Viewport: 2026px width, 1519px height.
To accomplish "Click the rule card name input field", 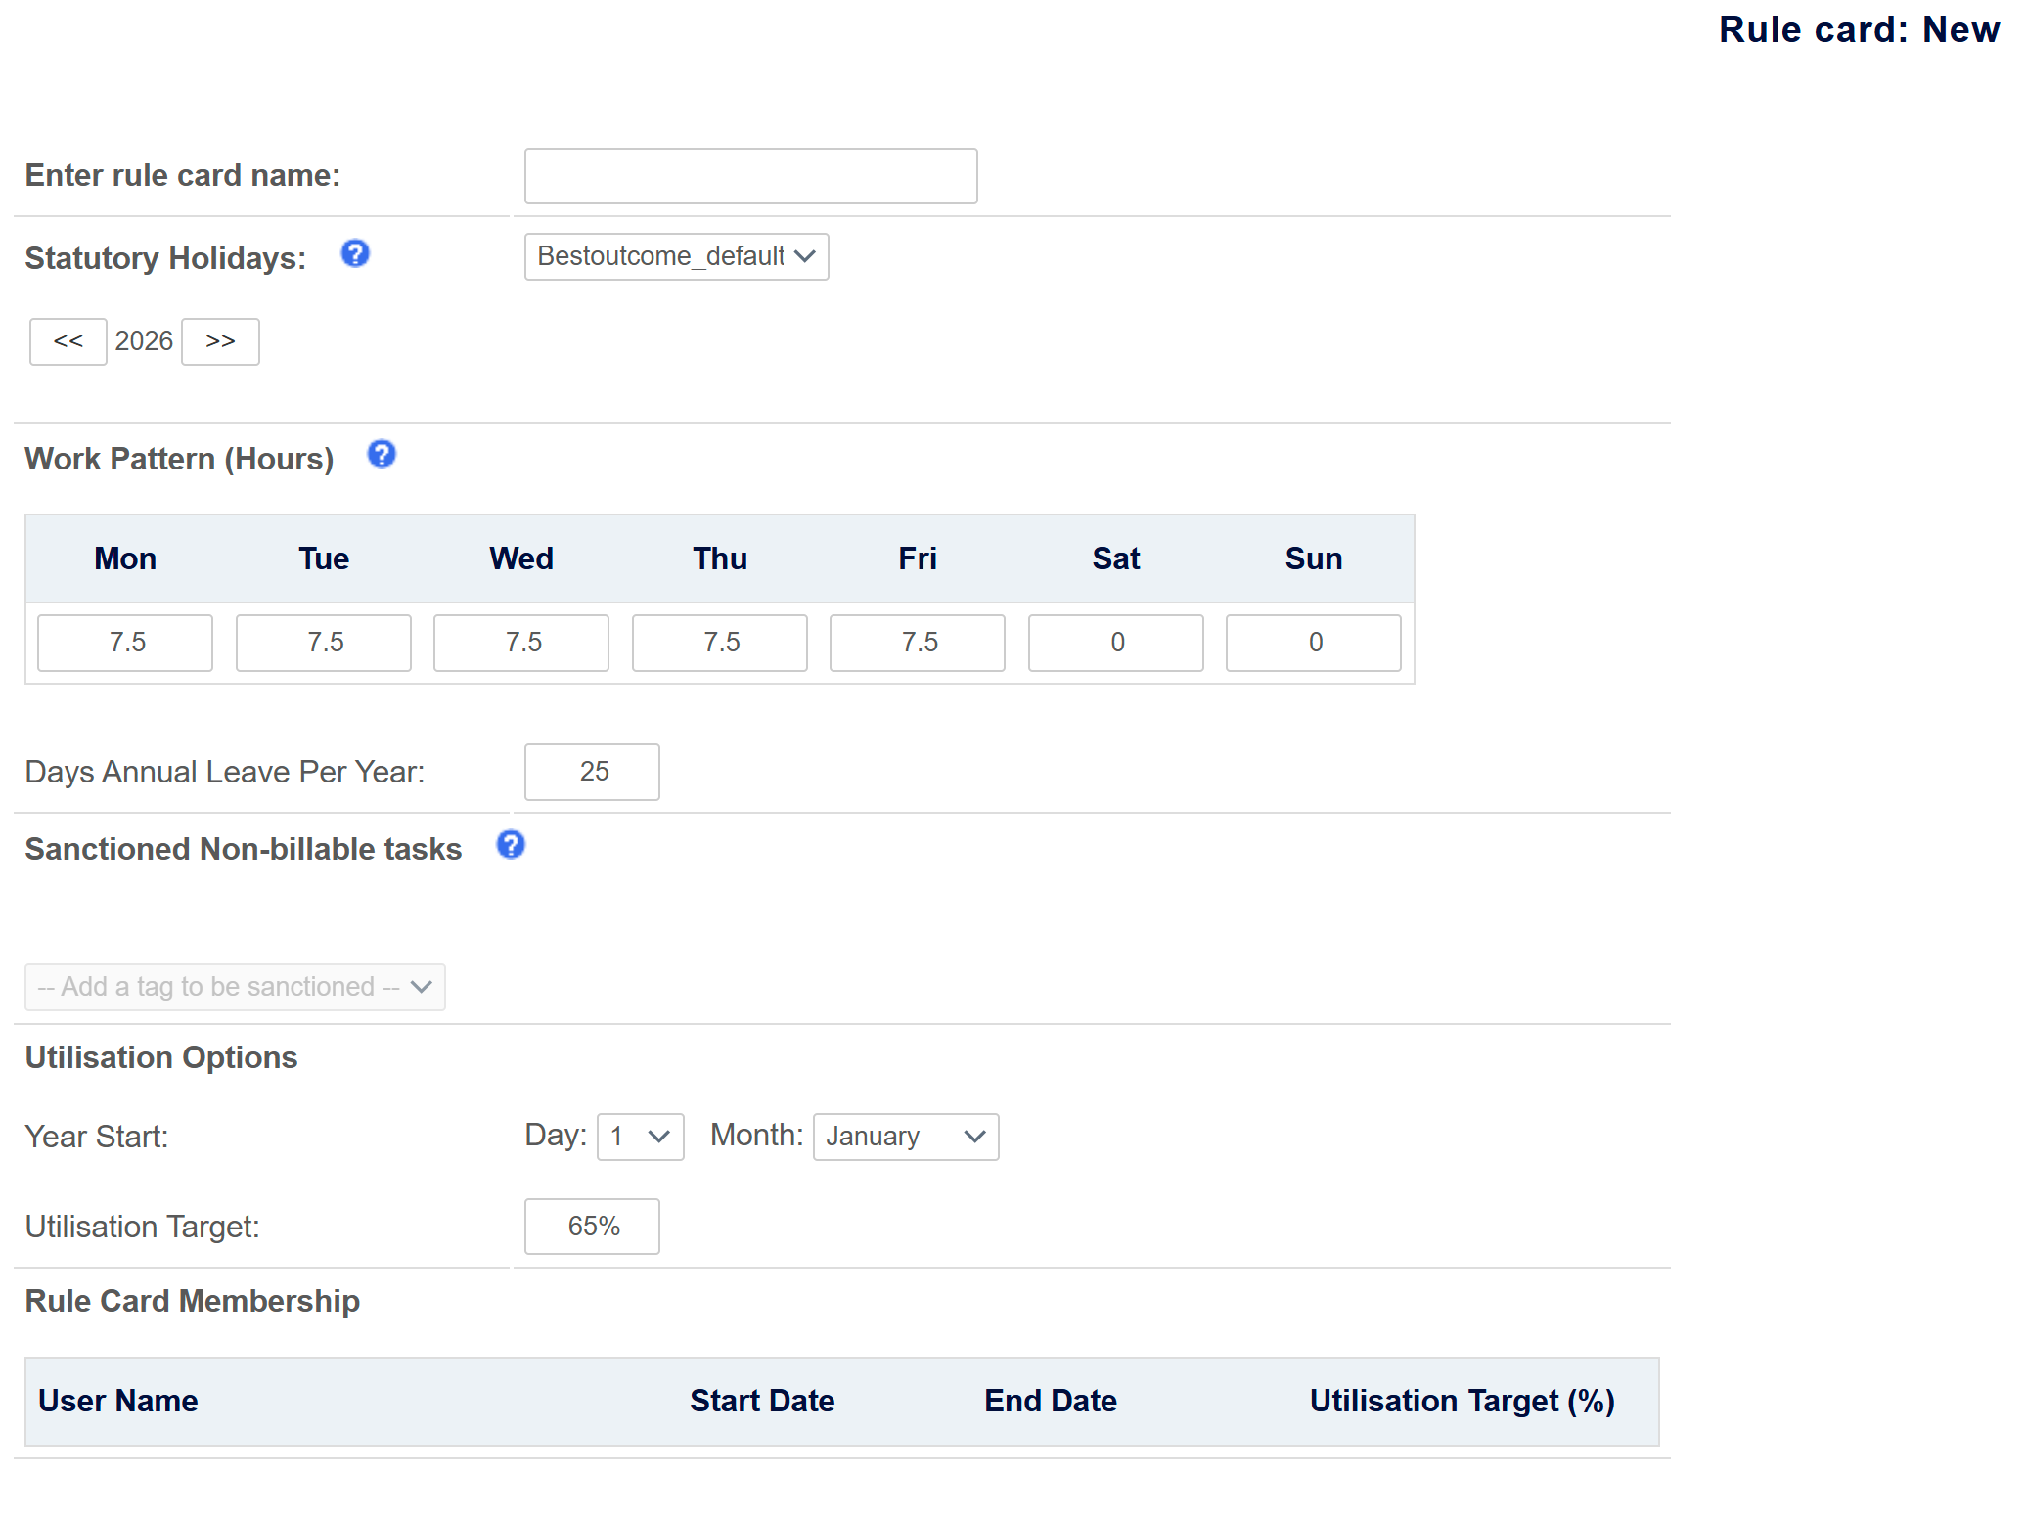I will pyautogui.click(x=750, y=176).
